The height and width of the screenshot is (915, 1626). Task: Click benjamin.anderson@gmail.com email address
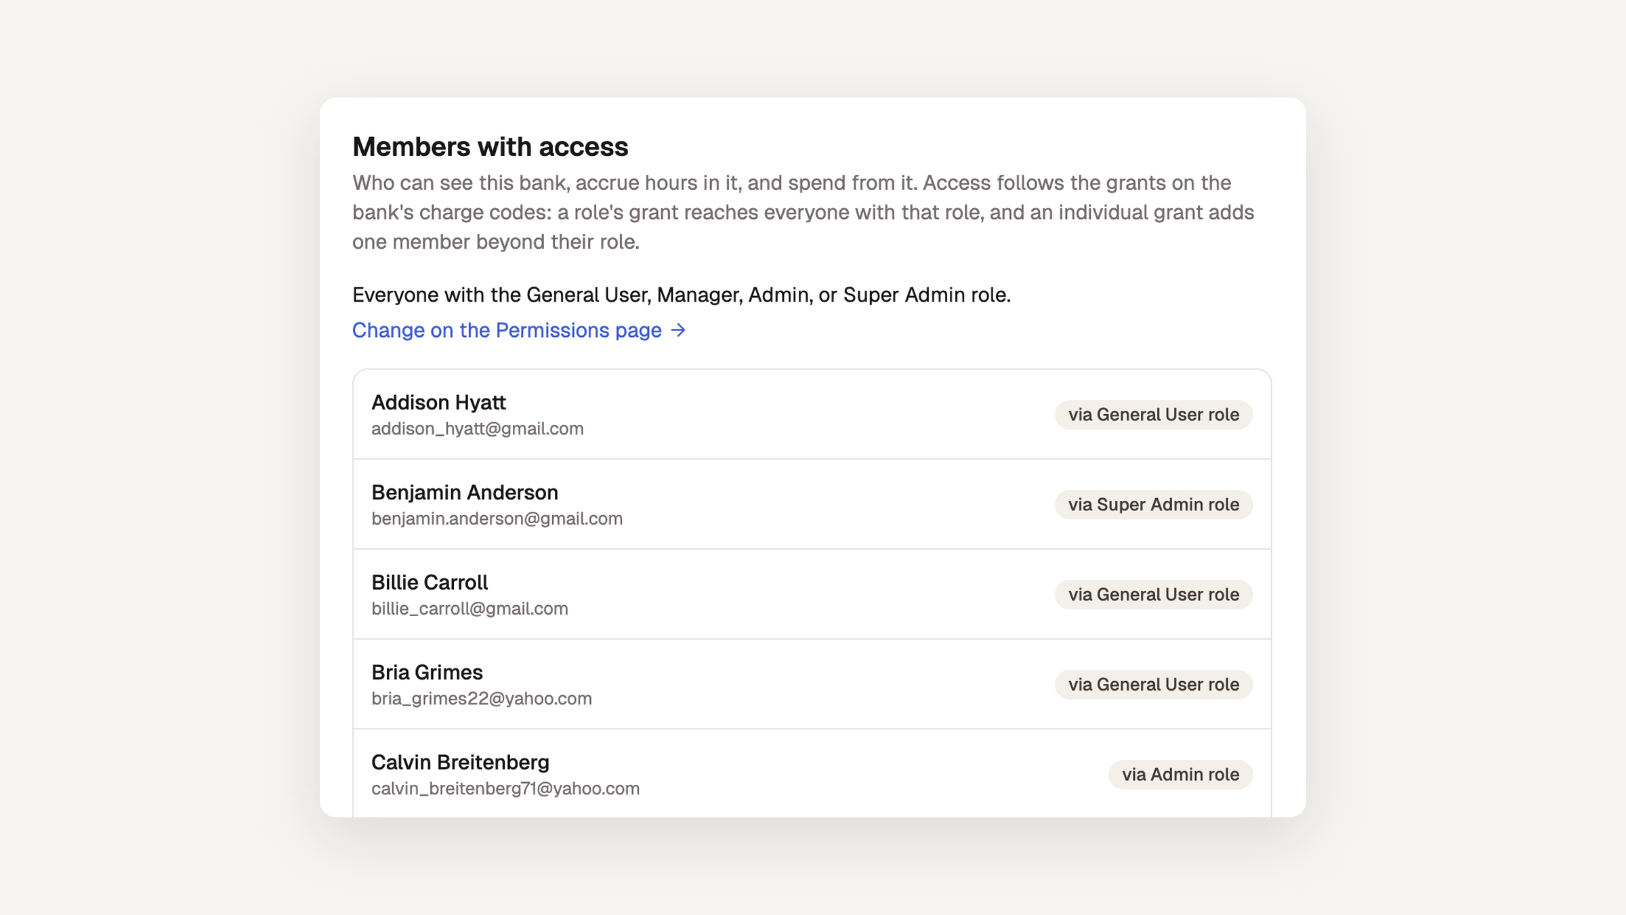point(497,519)
